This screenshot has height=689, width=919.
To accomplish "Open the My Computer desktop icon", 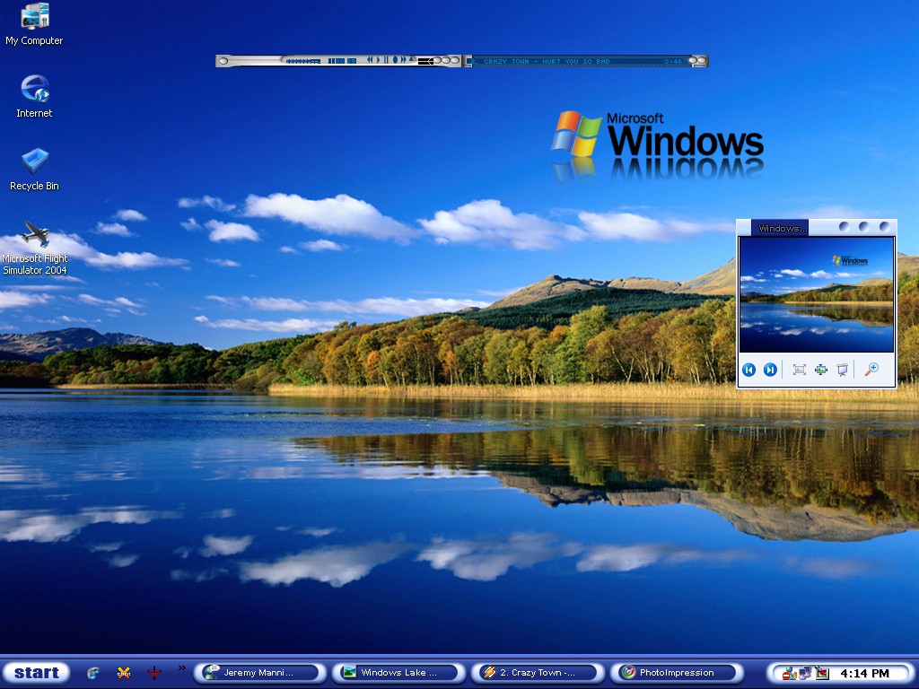I will point(34,24).
